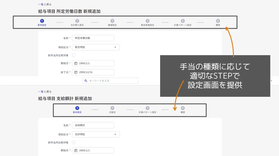
Task: Toggle 前月当月比較対象 checkbox in 所定労働日数 form
Action: tap(74, 55)
